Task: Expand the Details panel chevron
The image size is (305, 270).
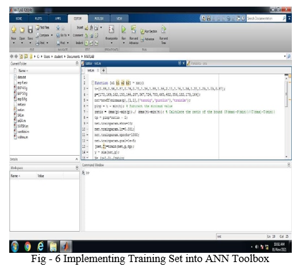Action: click(x=77, y=159)
